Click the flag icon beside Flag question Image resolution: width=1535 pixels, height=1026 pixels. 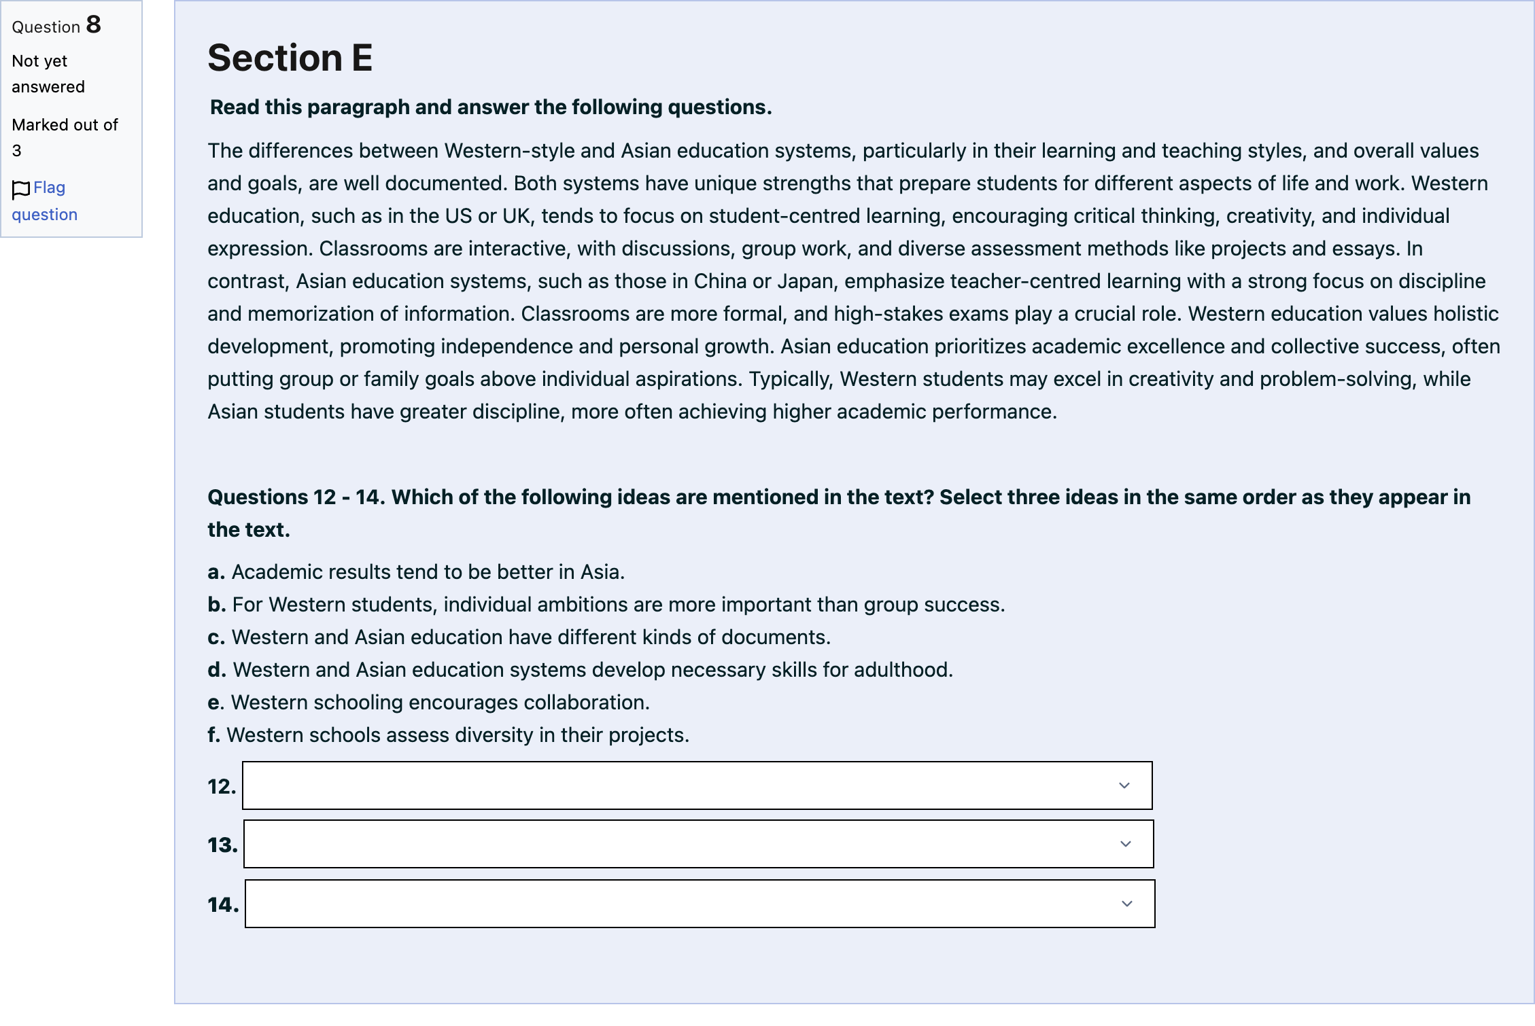tap(21, 190)
